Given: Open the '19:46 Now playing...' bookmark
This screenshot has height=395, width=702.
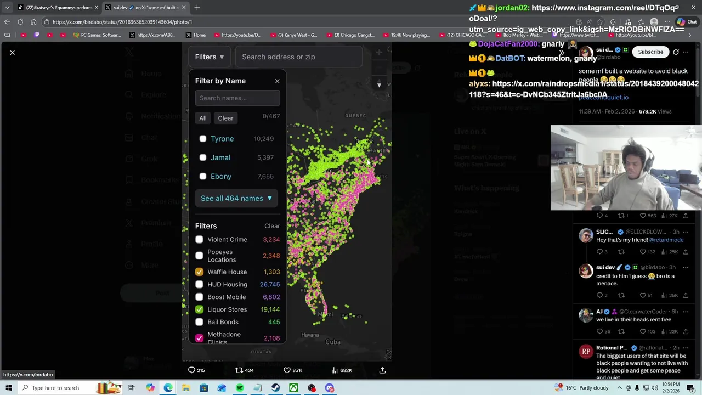Looking at the screenshot, I should click(x=406, y=35).
